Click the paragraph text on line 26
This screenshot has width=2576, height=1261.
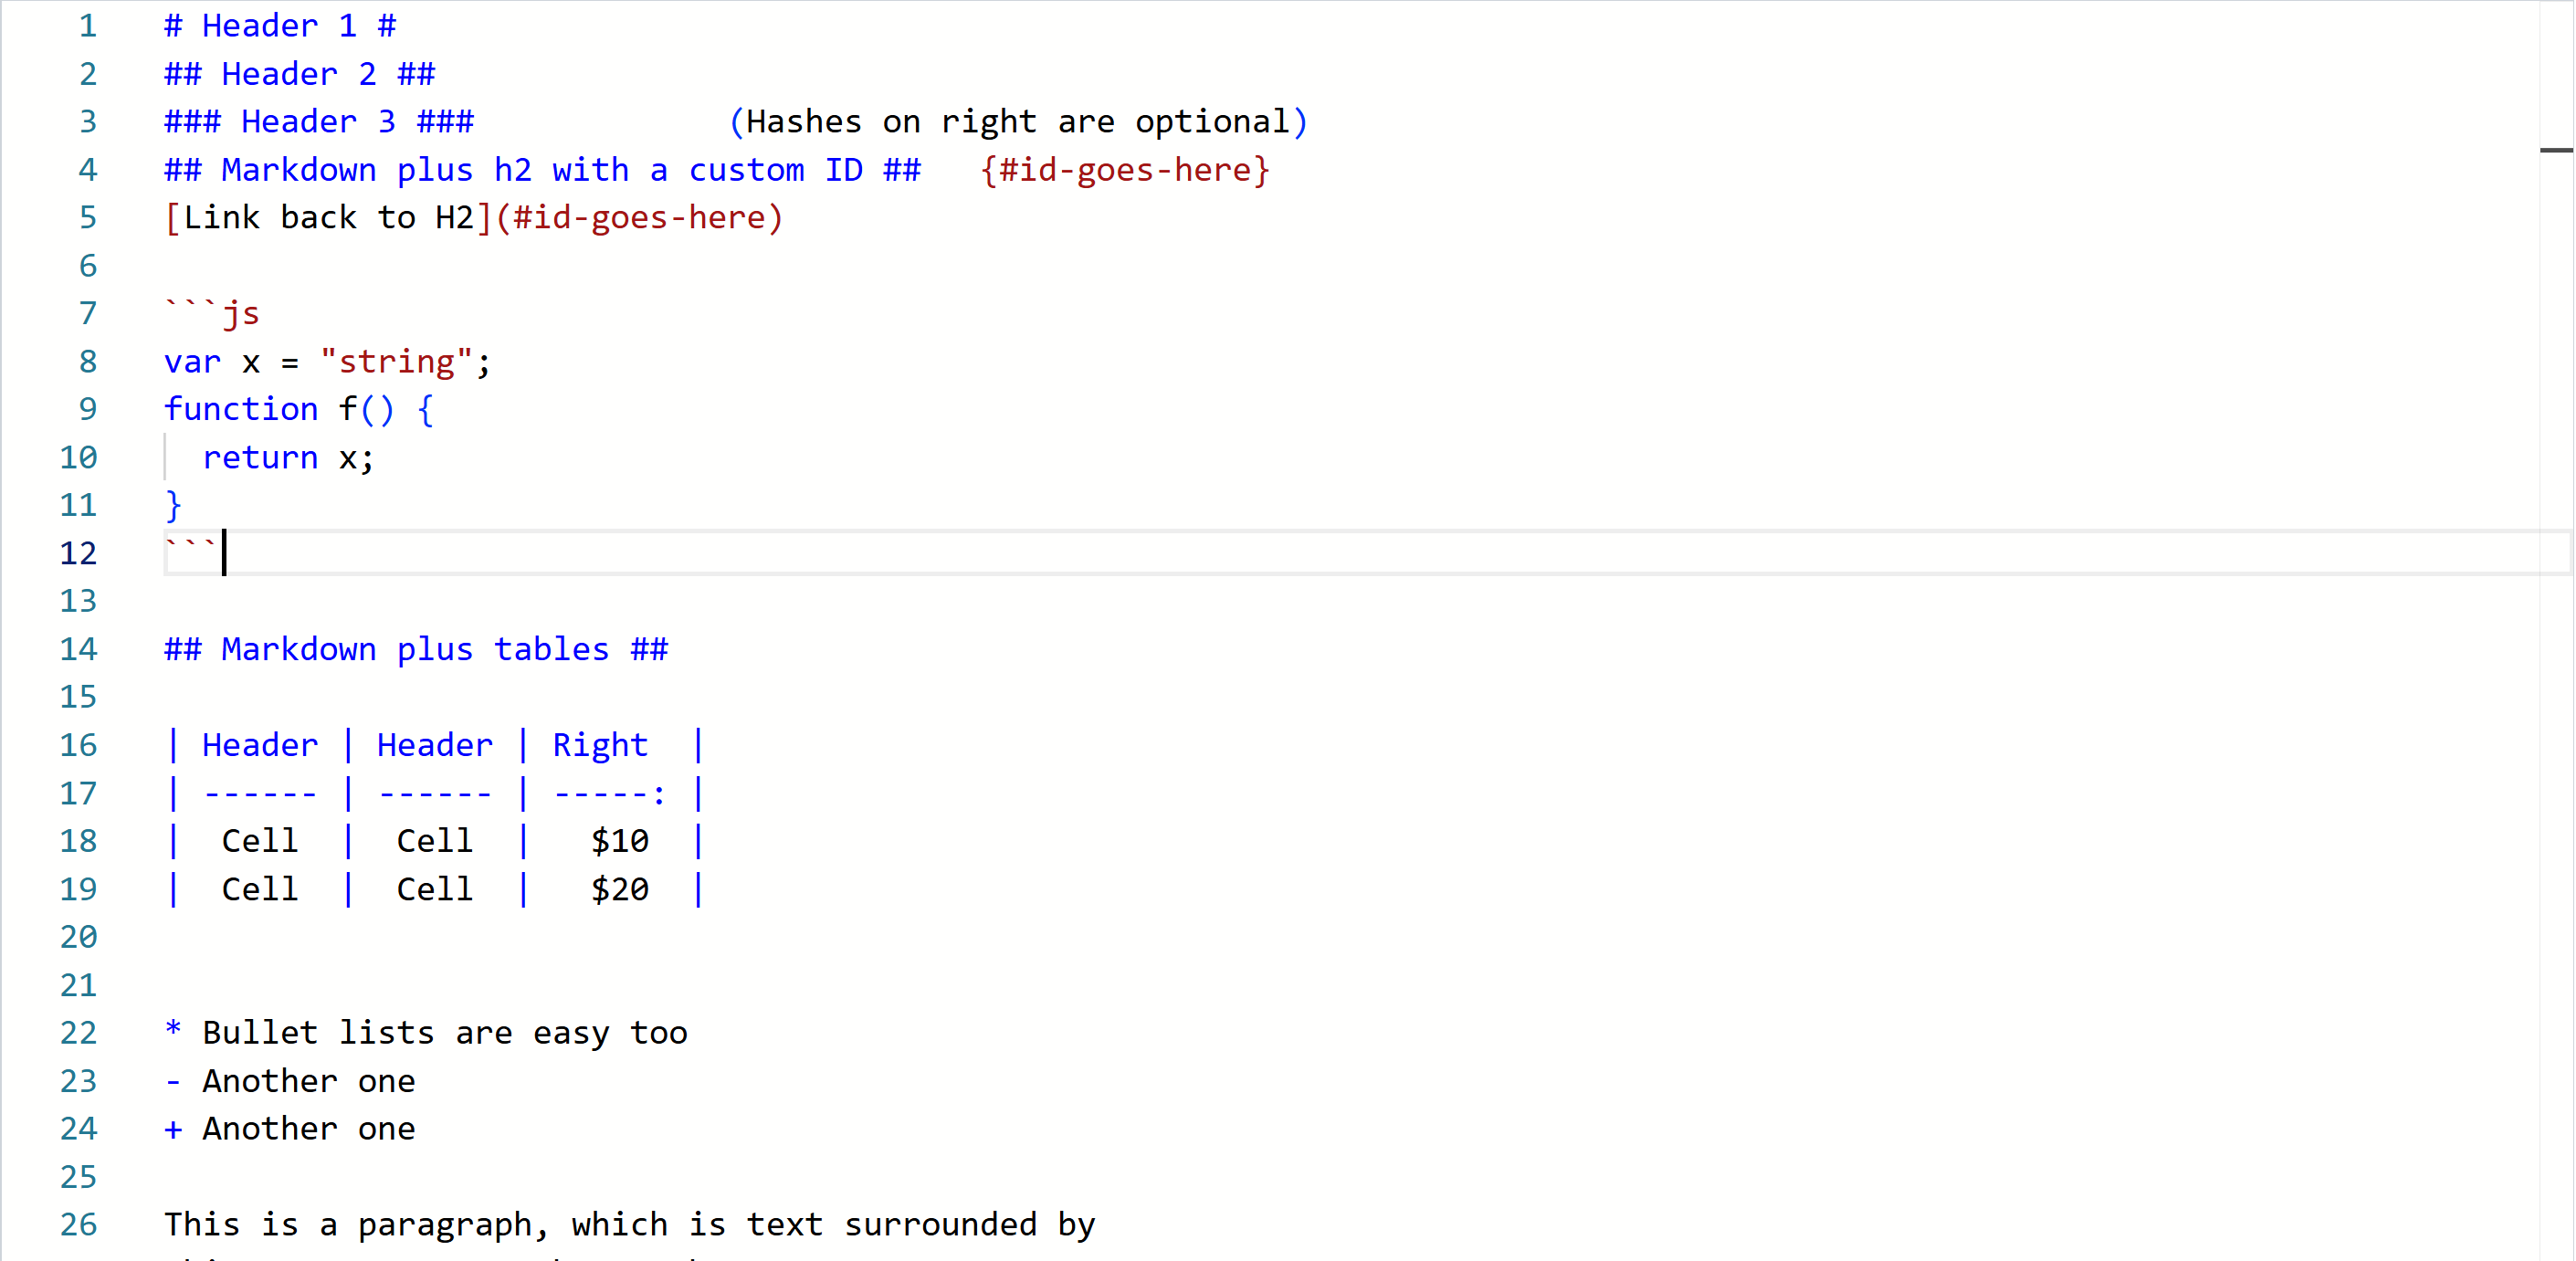pyautogui.click(x=630, y=1225)
